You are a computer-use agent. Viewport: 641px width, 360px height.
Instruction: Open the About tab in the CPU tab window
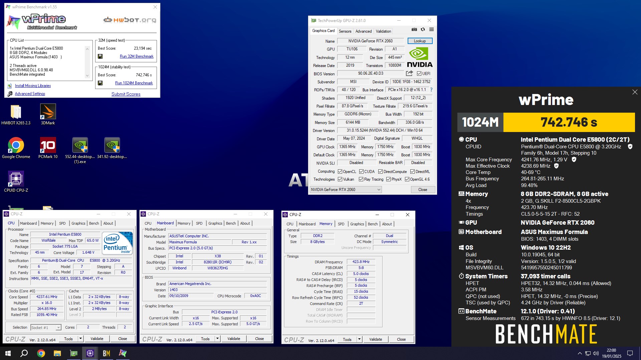(108, 223)
